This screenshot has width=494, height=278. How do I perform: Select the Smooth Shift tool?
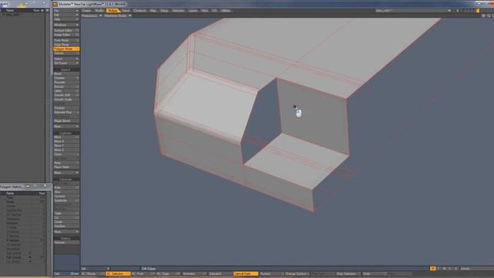click(66, 95)
